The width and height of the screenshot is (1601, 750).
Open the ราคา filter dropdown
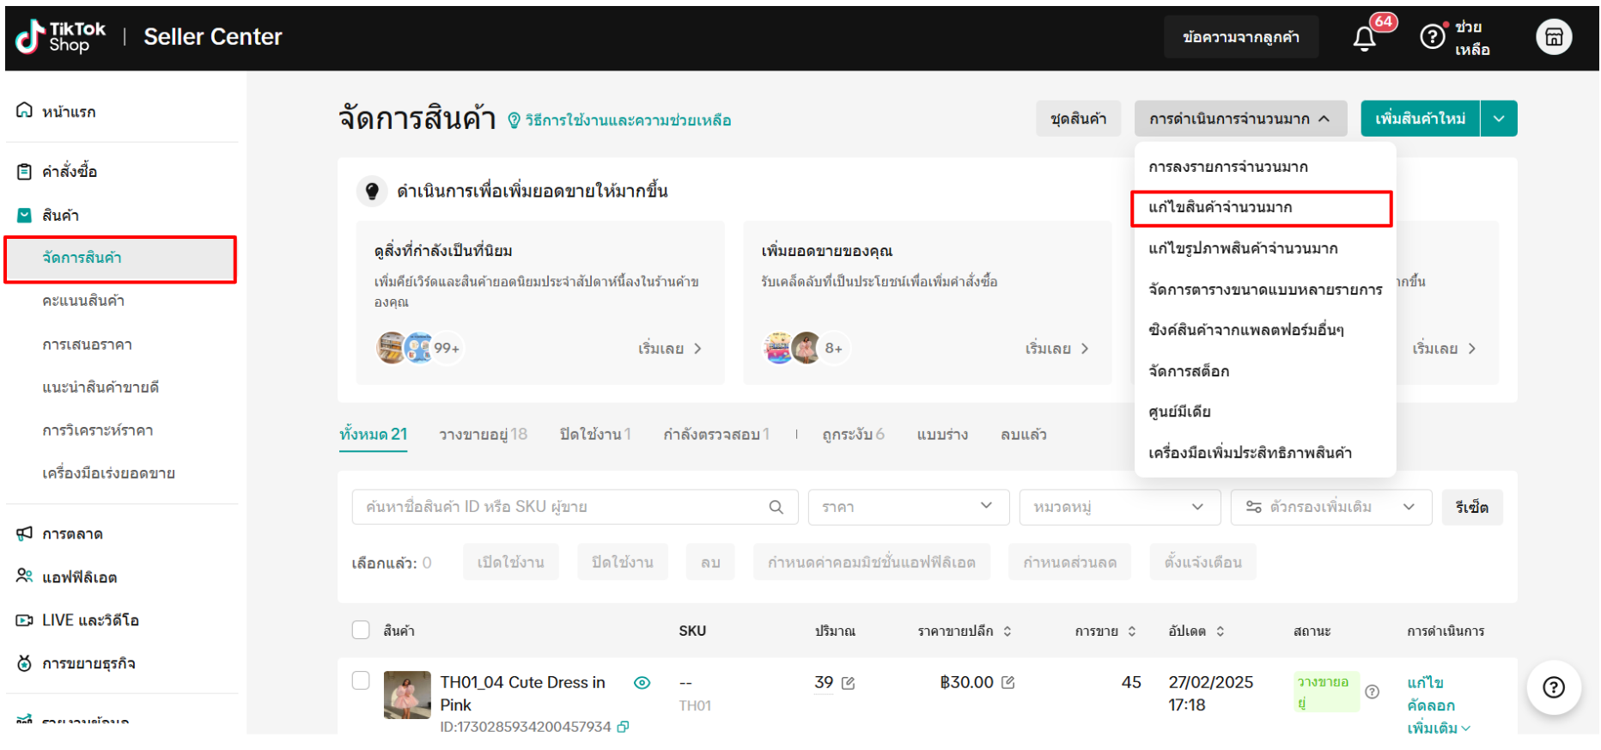coord(908,507)
